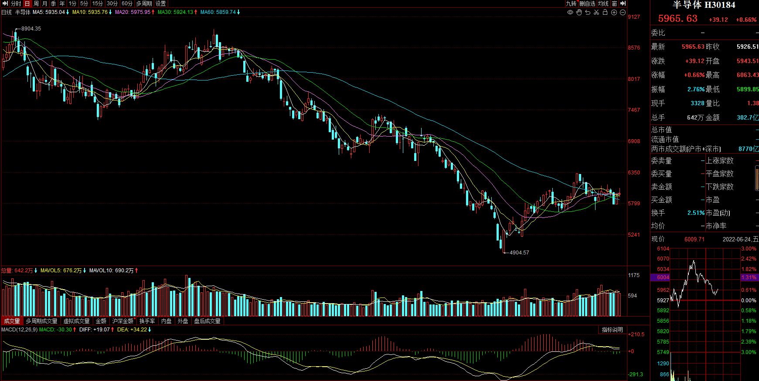Switch to 1分 one-minute chart
The height and width of the screenshot is (381, 759).
72,3
